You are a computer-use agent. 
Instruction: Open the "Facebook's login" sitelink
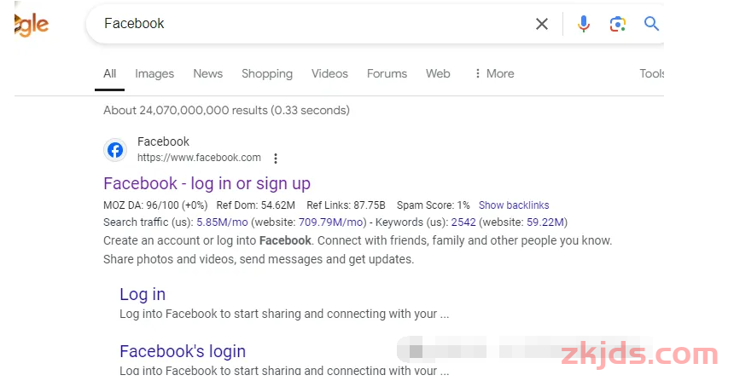tap(183, 351)
